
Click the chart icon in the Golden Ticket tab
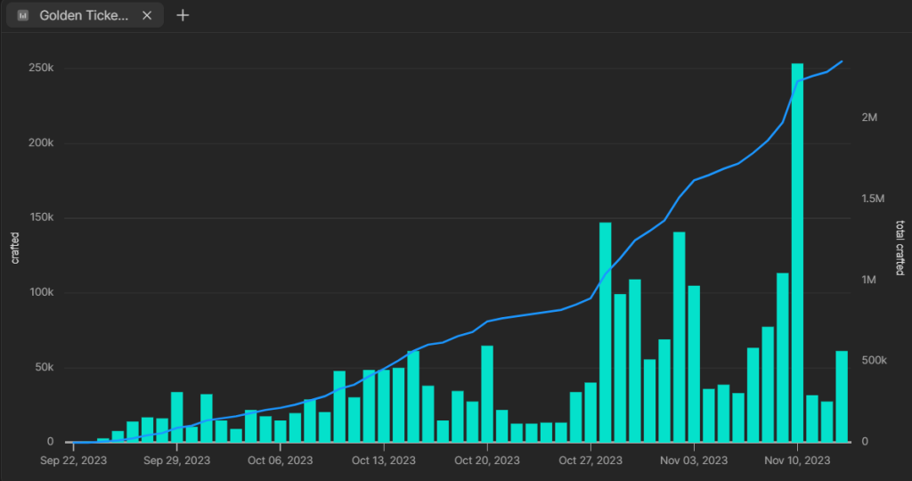click(23, 15)
